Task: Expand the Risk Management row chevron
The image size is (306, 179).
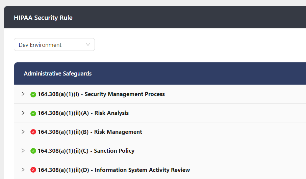Action: (23, 132)
